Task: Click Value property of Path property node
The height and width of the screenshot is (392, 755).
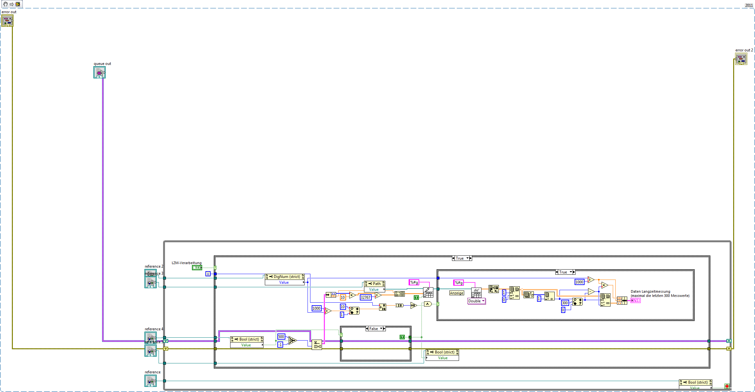Action: (374, 290)
